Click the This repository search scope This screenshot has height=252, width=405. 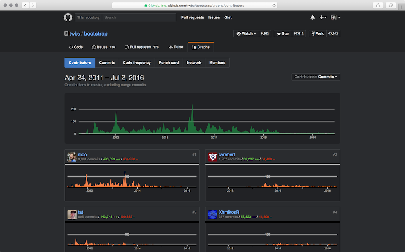88,17
